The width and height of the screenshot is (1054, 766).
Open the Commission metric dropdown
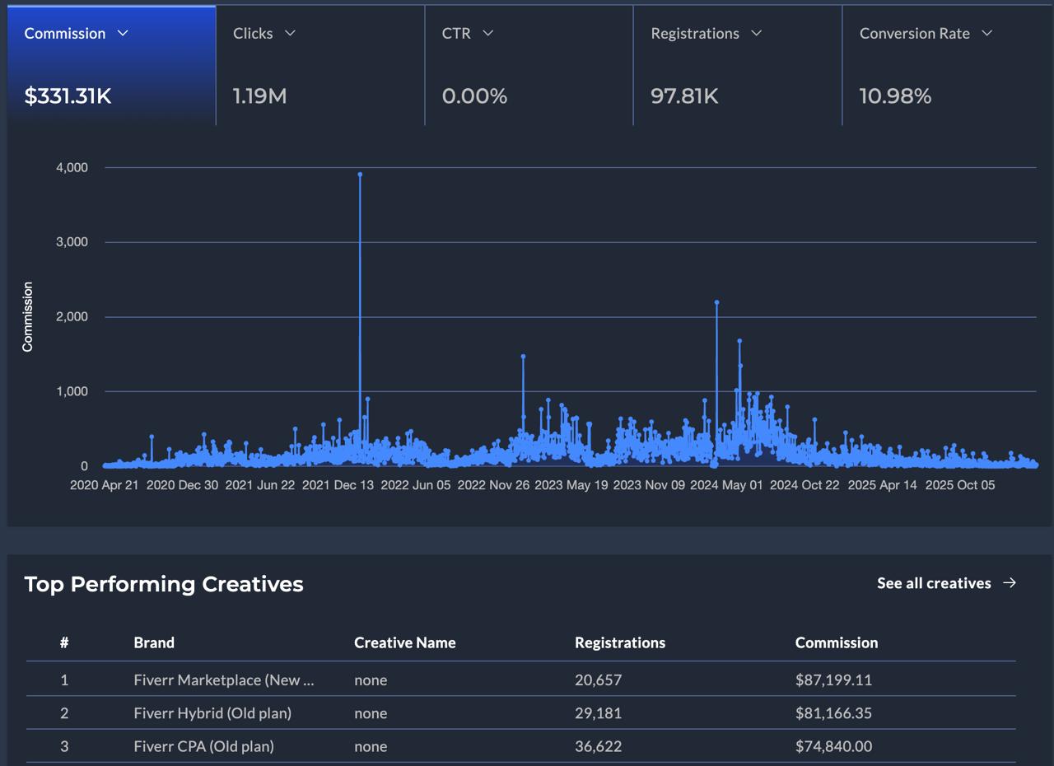pyautogui.click(x=124, y=34)
